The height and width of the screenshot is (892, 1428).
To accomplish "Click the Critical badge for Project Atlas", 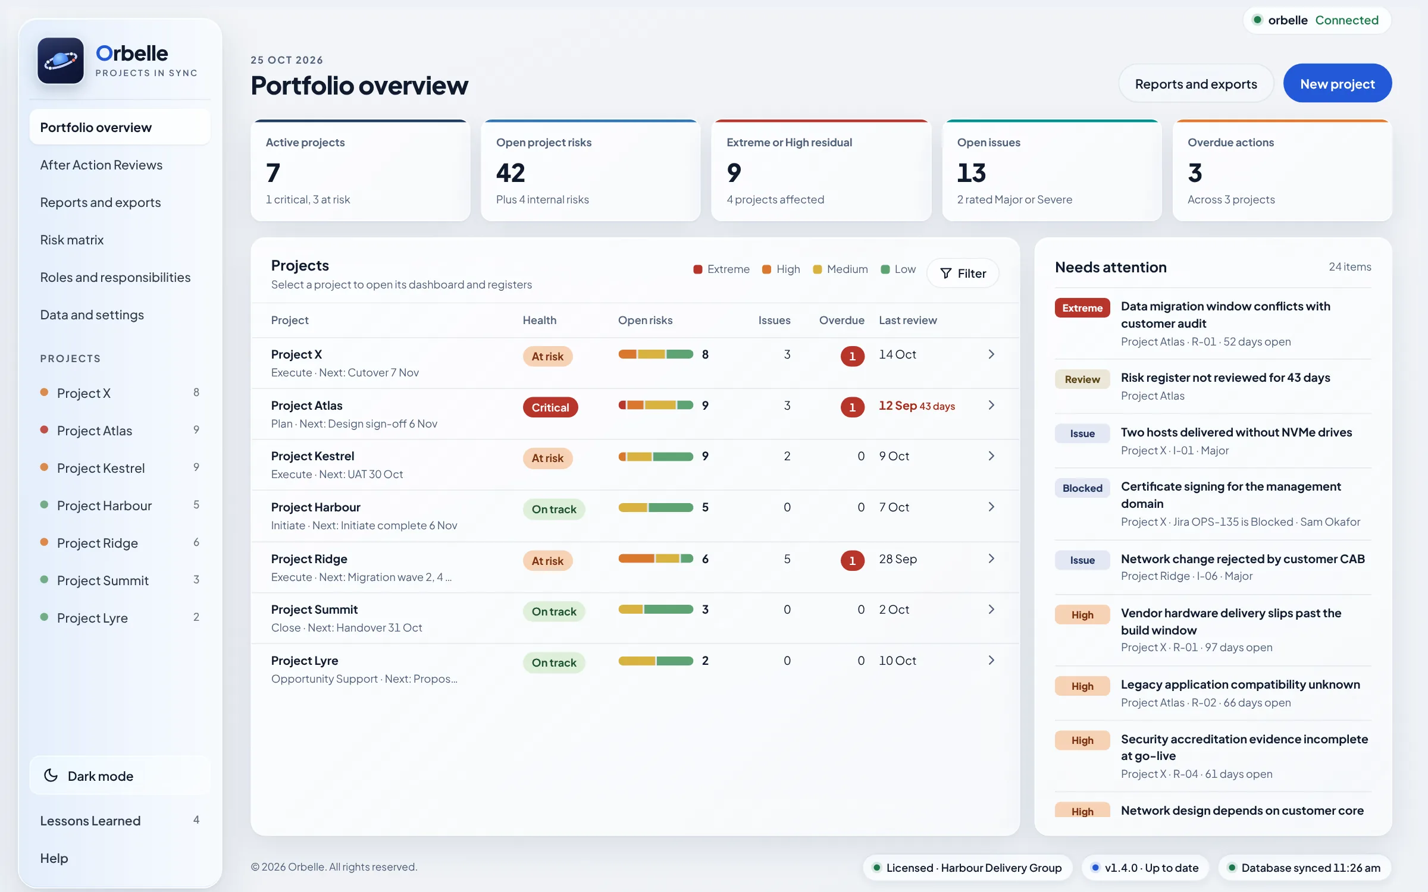I will point(550,407).
